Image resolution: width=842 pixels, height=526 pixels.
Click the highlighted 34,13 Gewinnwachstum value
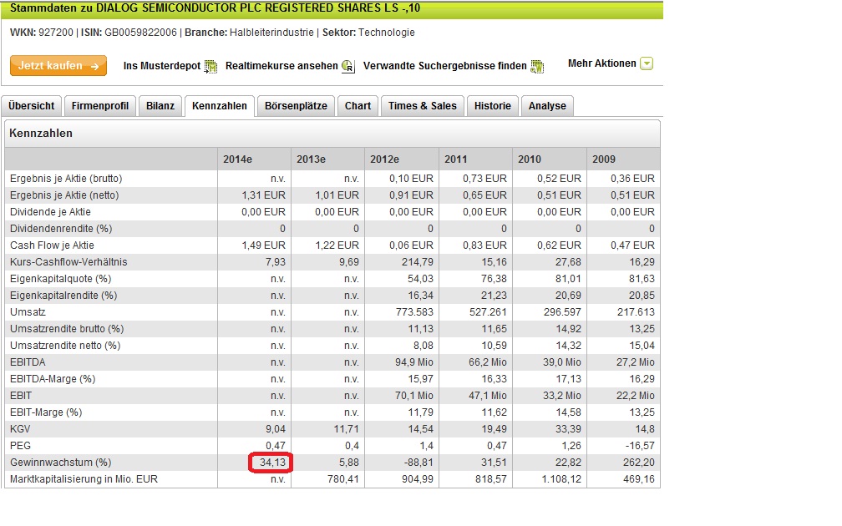pos(271,463)
